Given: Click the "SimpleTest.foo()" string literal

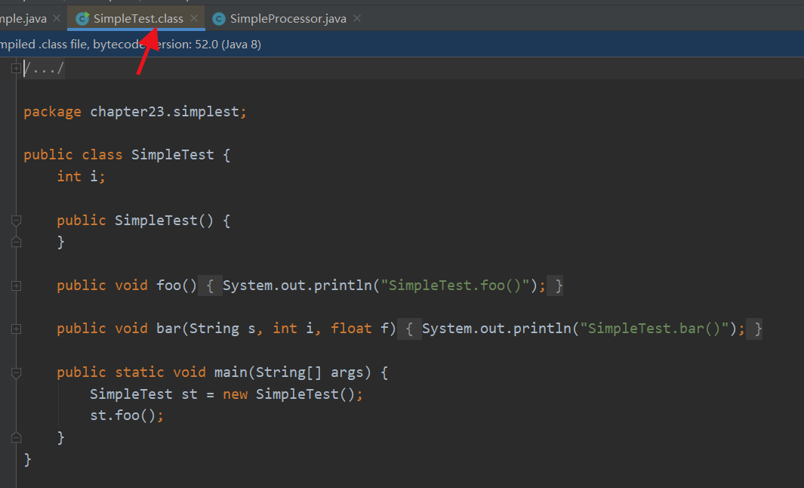Looking at the screenshot, I should click(x=454, y=286).
